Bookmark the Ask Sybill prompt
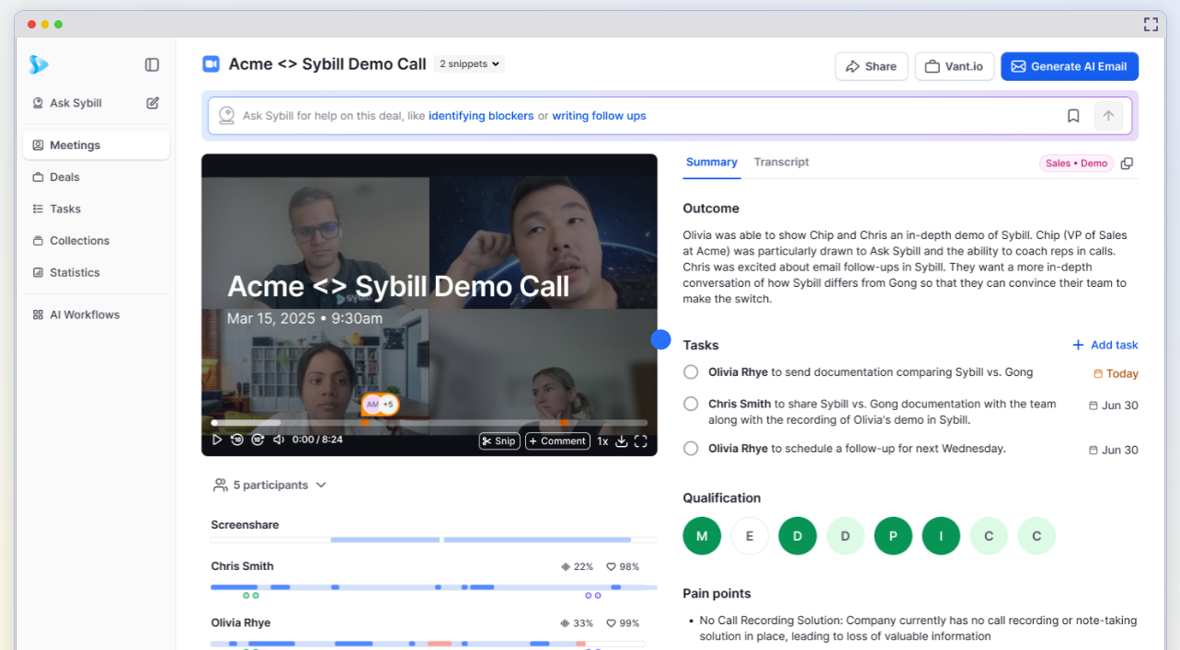Viewport: 1180px width, 650px height. (1073, 116)
